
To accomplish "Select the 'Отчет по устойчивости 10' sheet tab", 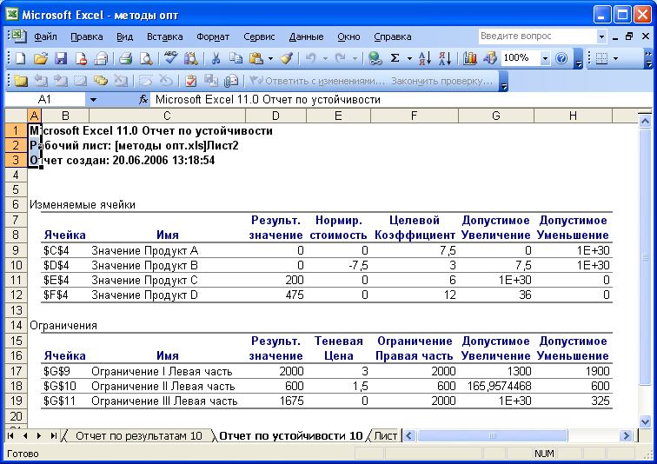I will tap(291, 436).
